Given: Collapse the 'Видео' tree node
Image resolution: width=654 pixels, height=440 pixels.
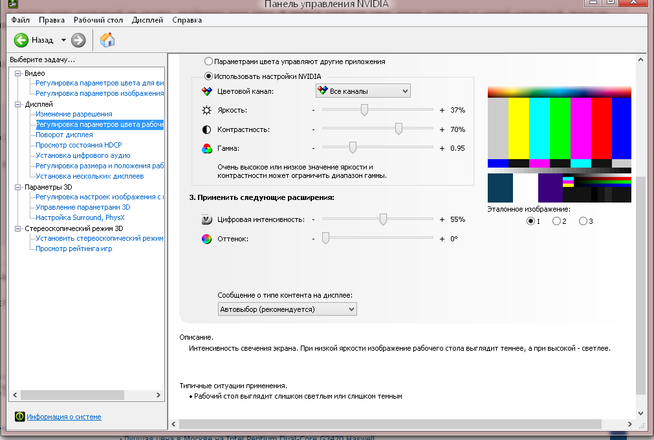Looking at the screenshot, I should 18,73.
